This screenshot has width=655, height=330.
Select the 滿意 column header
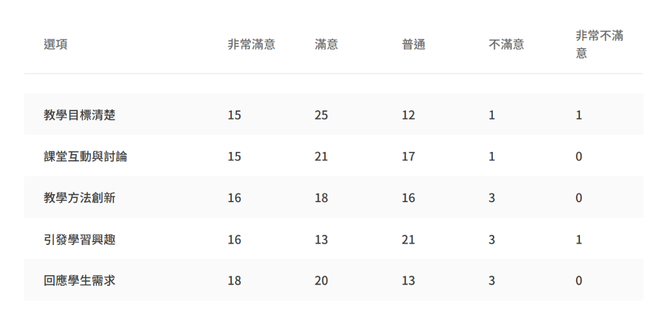point(326,45)
